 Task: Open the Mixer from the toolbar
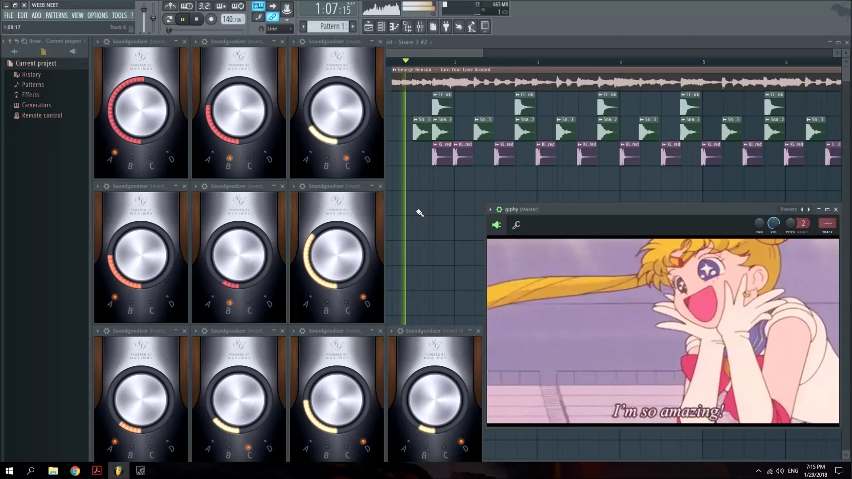(421, 27)
